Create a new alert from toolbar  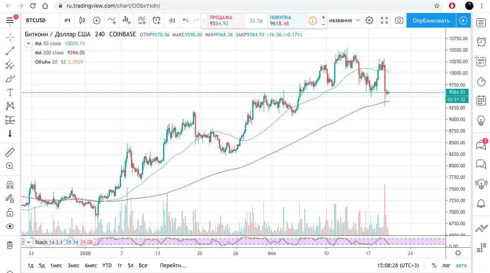tap(157, 21)
